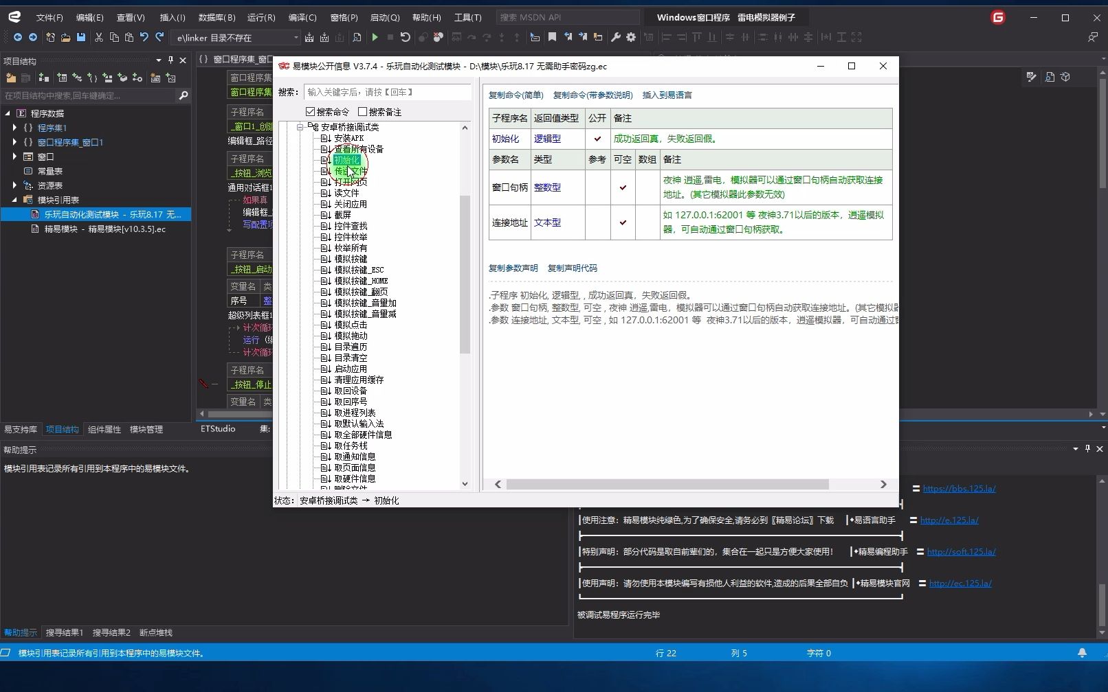
Task: Select 常量表 in project tree
Action: tap(50, 171)
